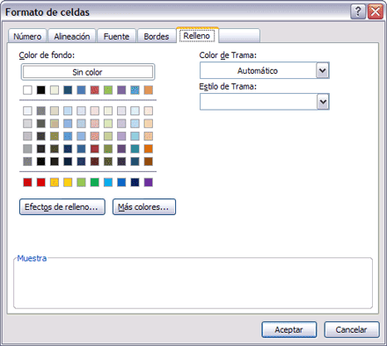Choose the navy standard color in bottom row
Image resolution: width=387 pixels, height=346 pixels.
point(135,183)
